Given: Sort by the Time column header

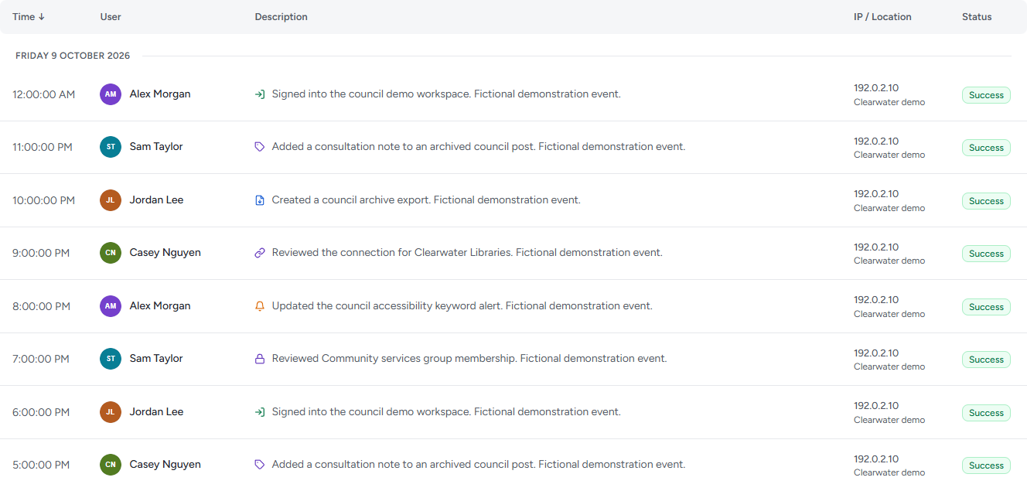Looking at the screenshot, I should [x=29, y=17].
